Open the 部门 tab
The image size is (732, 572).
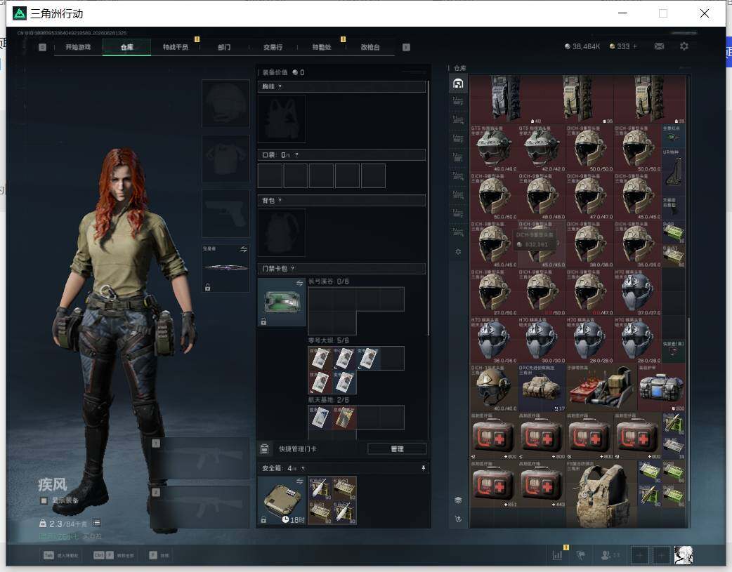[224, 47]
